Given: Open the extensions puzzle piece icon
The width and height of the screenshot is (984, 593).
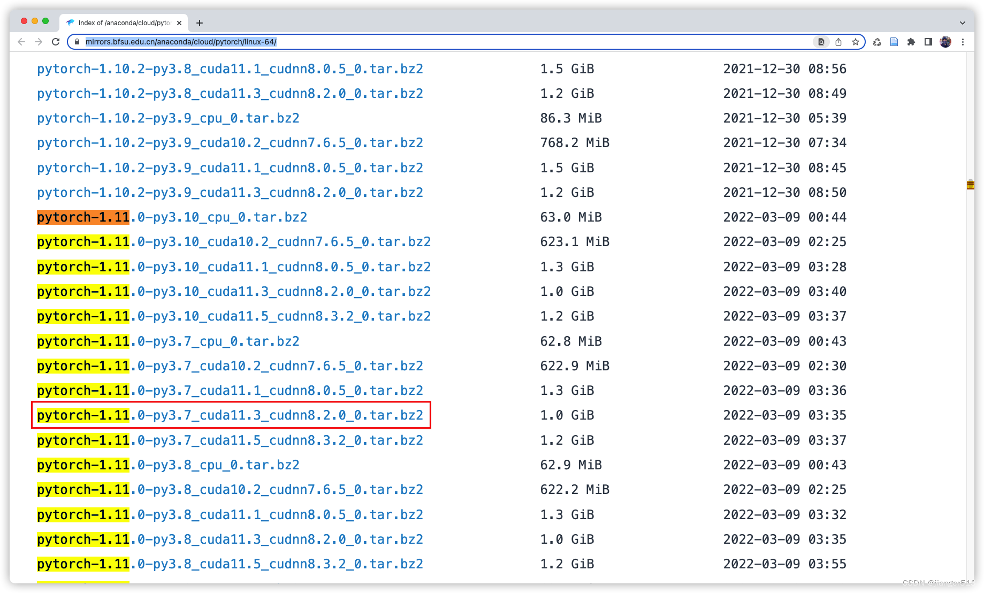Looking at the screenshot, I should (x=911, y=42).
